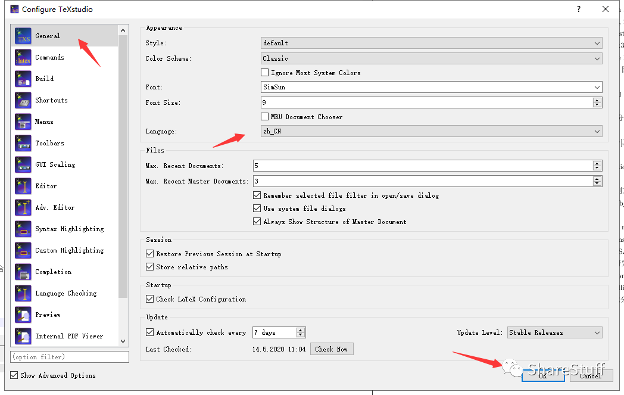Select Custom Highlighting label
The width and height of the screenshot is (624, 395).
[x=70, y=251]
